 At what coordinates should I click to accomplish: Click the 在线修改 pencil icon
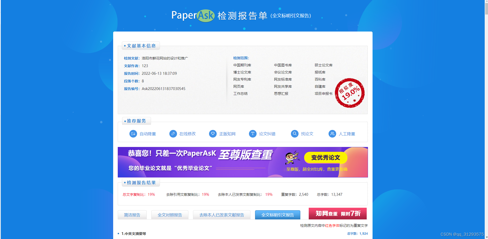[x=173, y=134]
